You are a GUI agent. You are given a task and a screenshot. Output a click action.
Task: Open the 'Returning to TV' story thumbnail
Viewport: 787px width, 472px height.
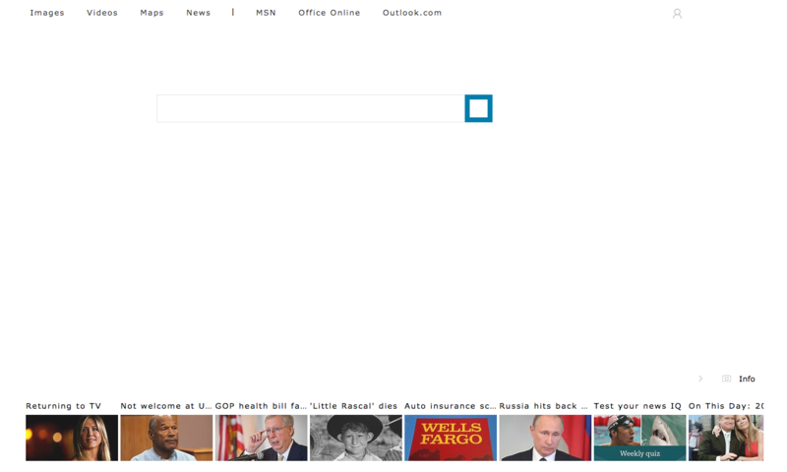tap(72, 438)
